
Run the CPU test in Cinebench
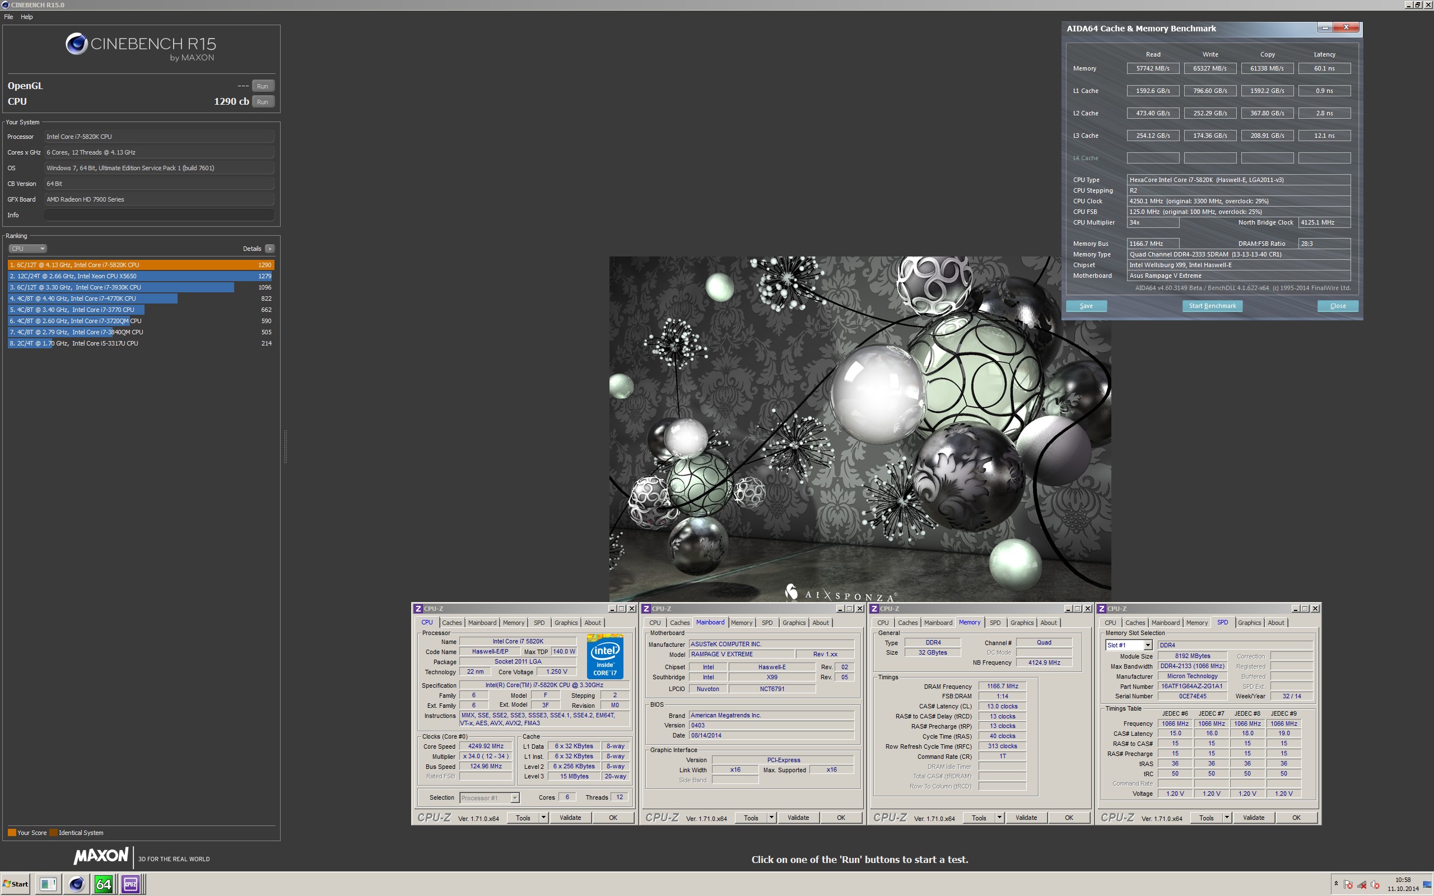click(x=263, y=102)
